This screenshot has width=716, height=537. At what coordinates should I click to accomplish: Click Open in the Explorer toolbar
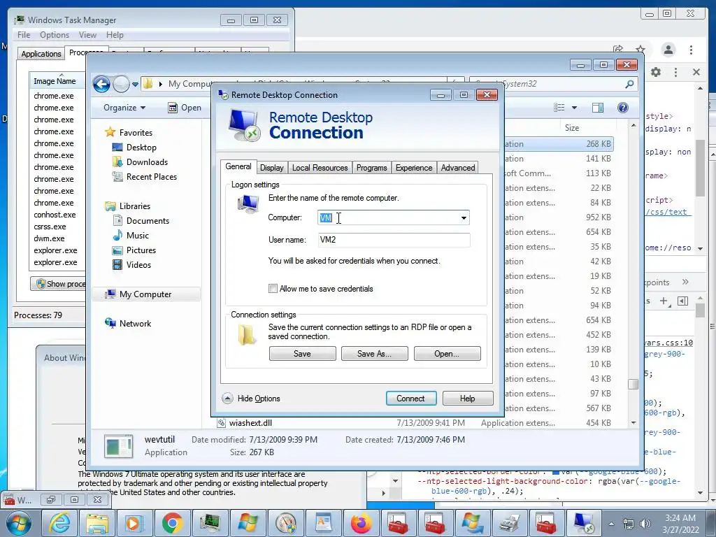coord(185,108)
